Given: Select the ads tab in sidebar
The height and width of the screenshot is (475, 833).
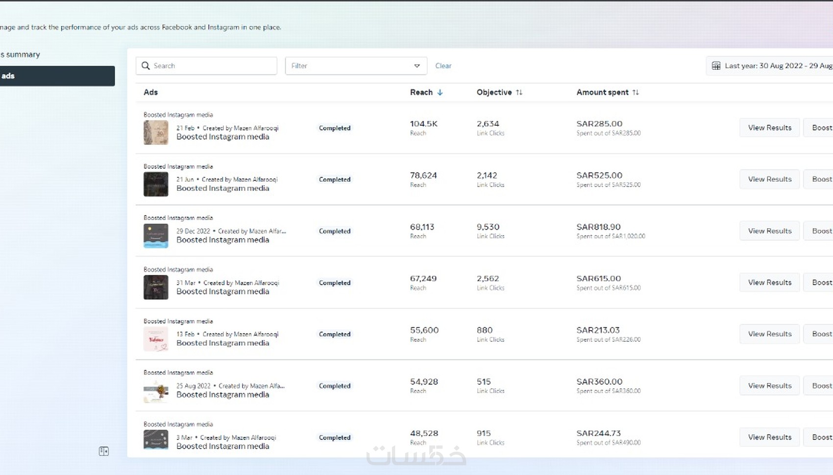Looking at the screenshot, I should (x=56, y=76).
